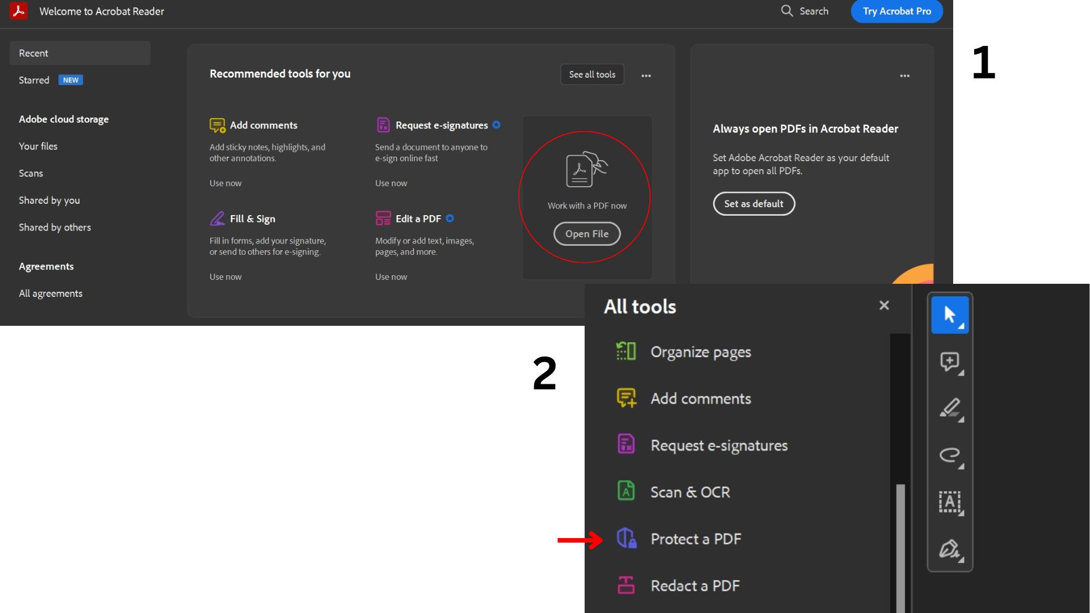
Task: Select the text box tool icon
Action: click(x=950, y=502)
